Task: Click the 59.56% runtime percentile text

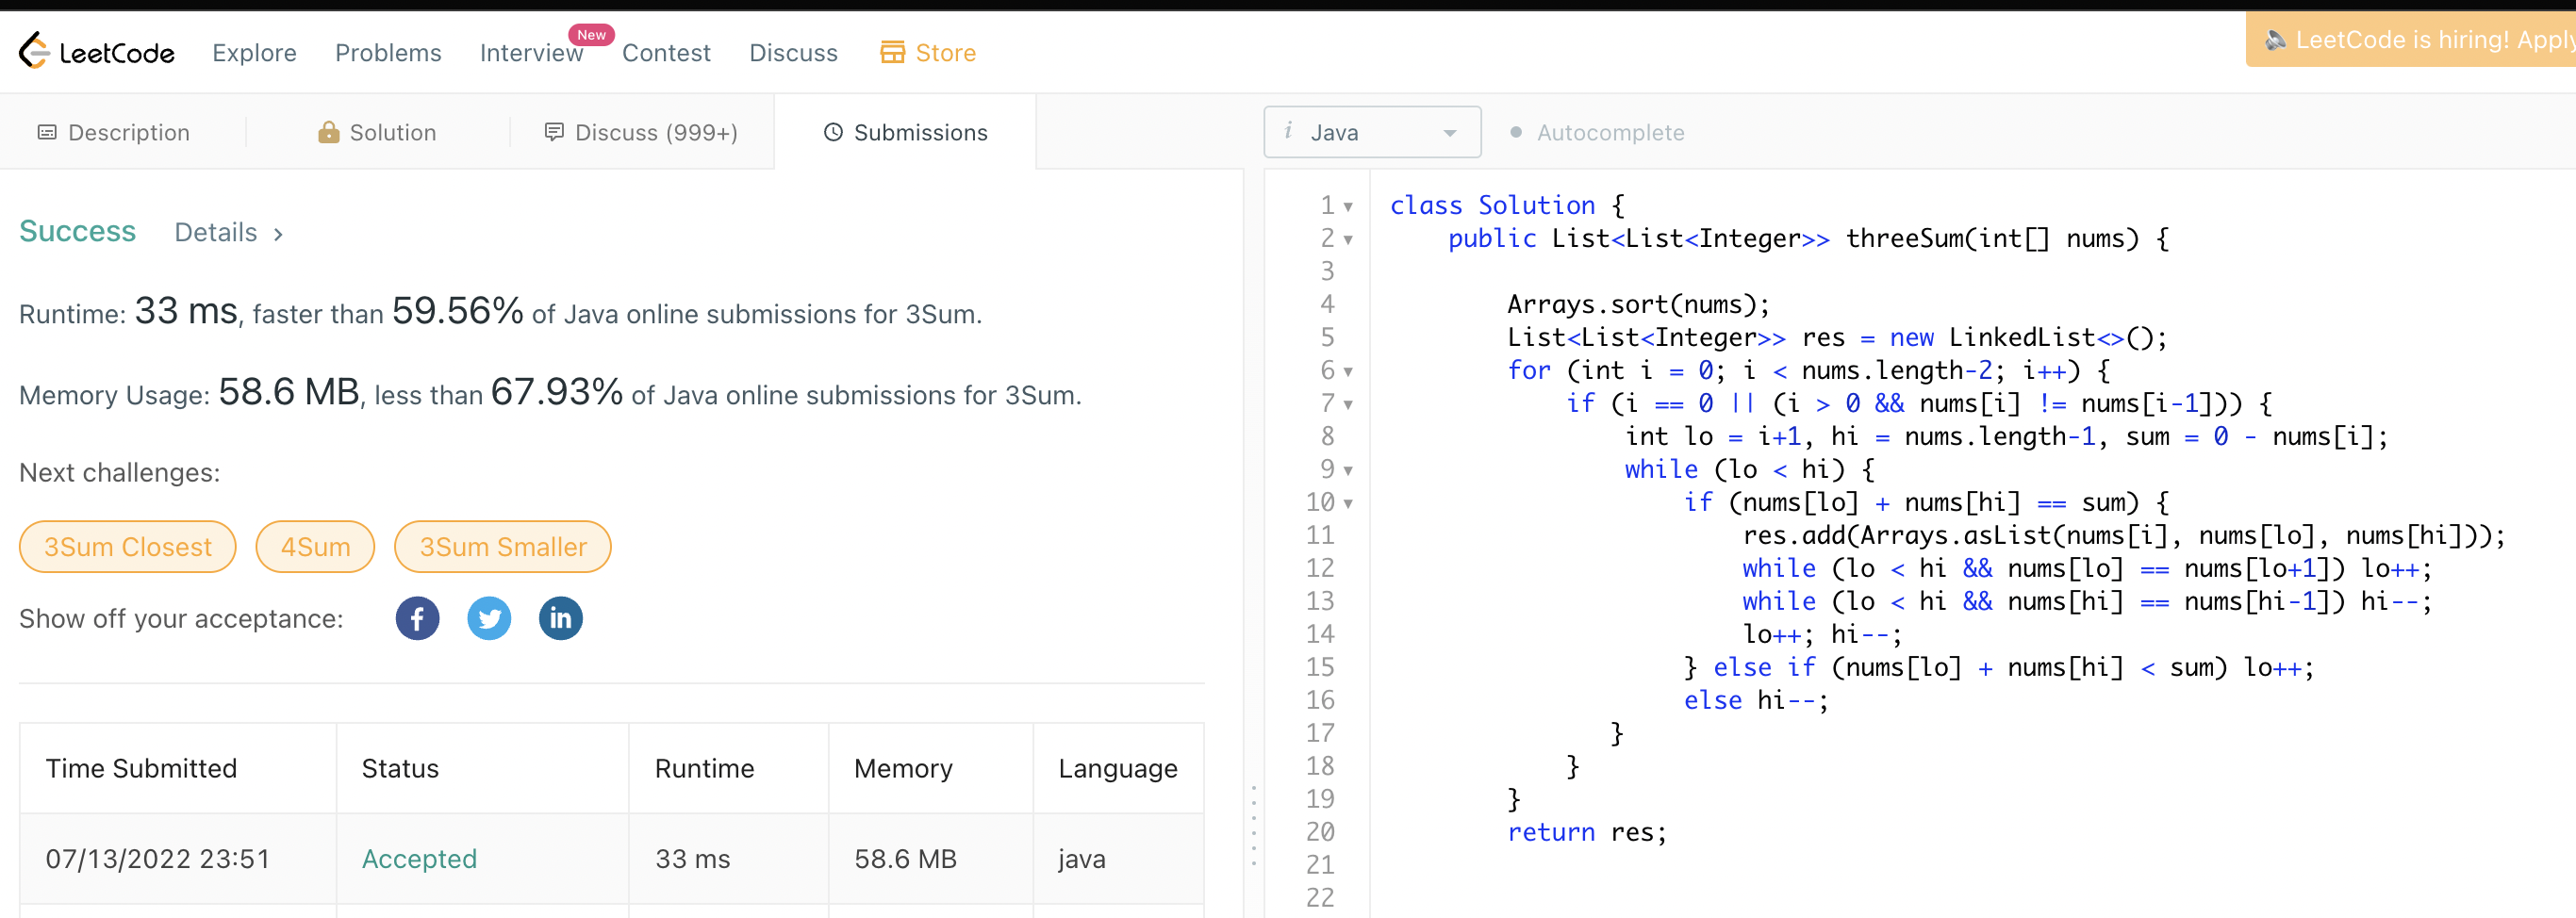Action: (457, 311)
